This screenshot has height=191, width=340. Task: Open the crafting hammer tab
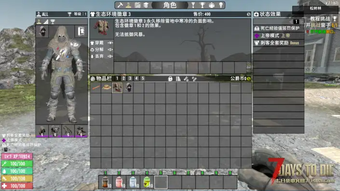120,5
